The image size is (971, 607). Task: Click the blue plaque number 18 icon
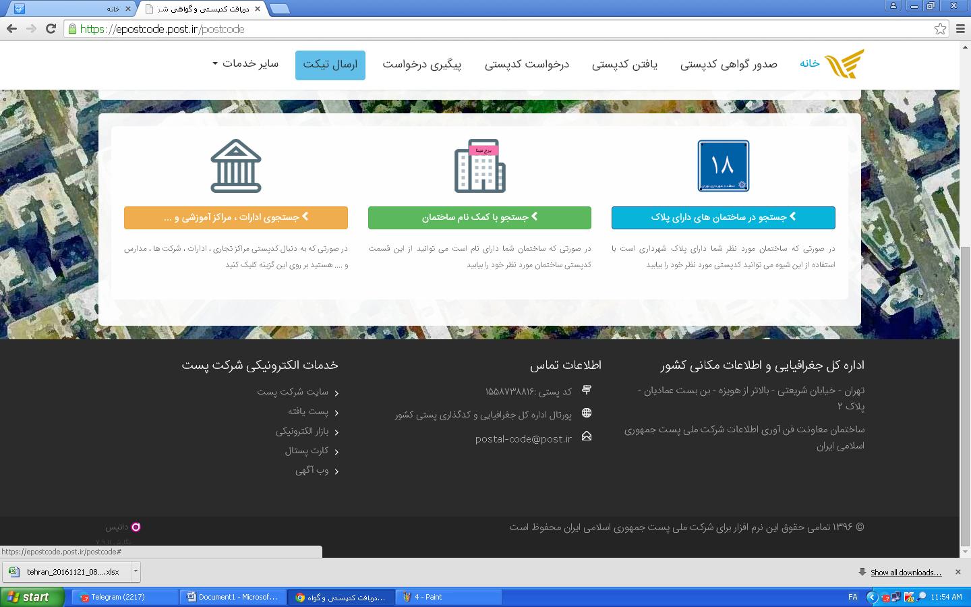click(x=724, y=166)
